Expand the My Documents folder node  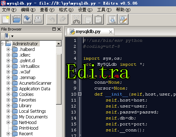[8, 117]
